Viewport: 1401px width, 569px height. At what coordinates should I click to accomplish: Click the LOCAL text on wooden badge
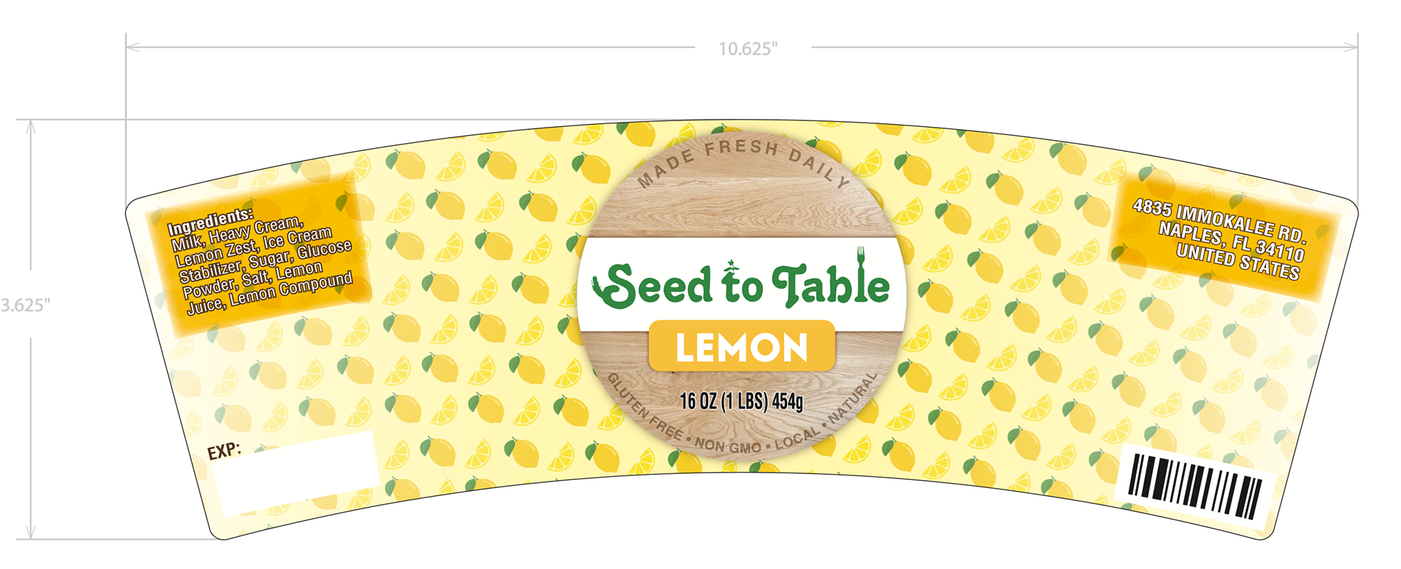(x=798, y=438)
